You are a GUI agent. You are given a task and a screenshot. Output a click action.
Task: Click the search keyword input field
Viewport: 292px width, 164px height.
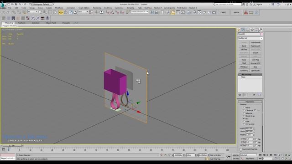tap(228, 4)
